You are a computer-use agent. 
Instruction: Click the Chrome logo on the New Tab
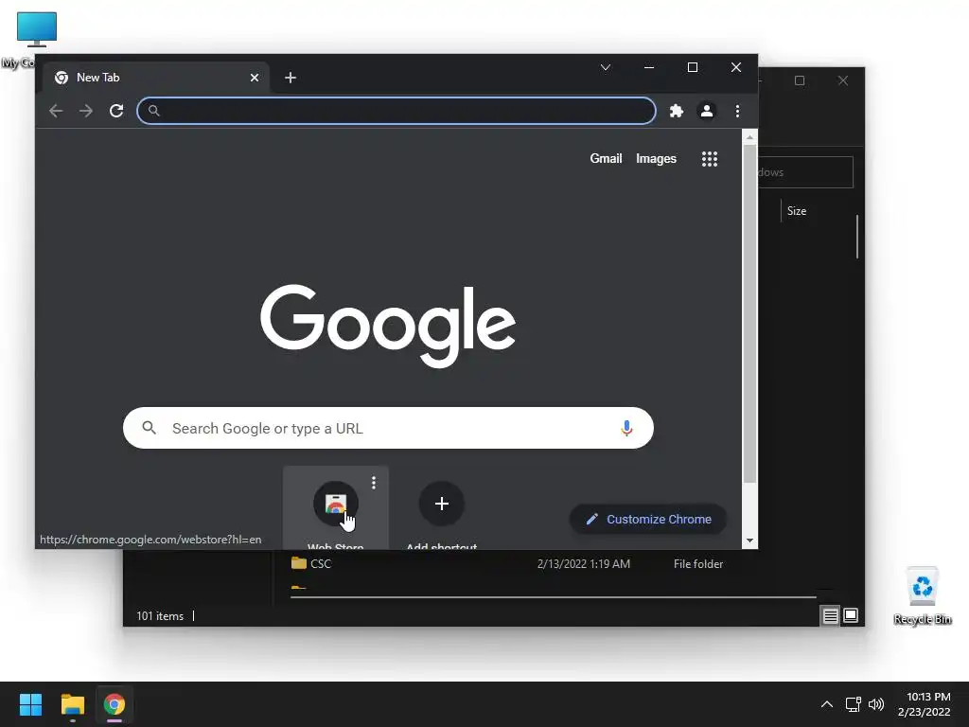click(62, 78)
